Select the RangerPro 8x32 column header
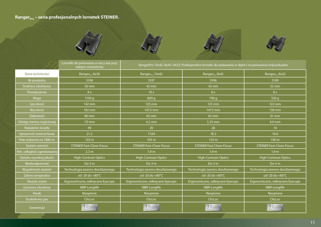 [275, 74]
